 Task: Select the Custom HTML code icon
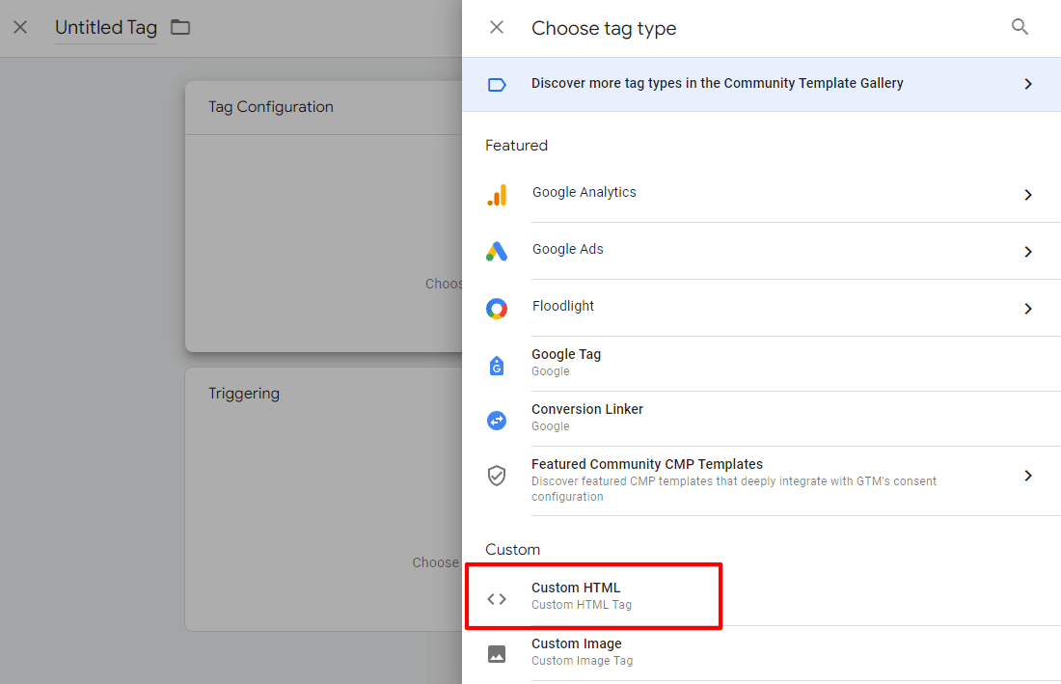(497, 598)
